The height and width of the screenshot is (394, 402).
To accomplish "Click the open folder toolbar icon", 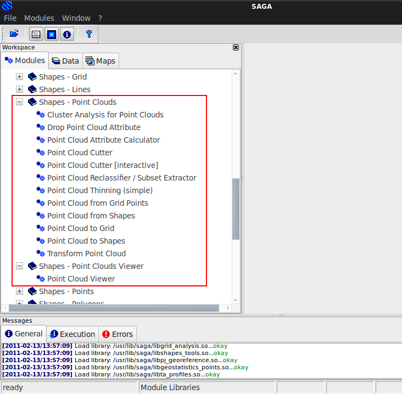I will (x=14, y=34).
